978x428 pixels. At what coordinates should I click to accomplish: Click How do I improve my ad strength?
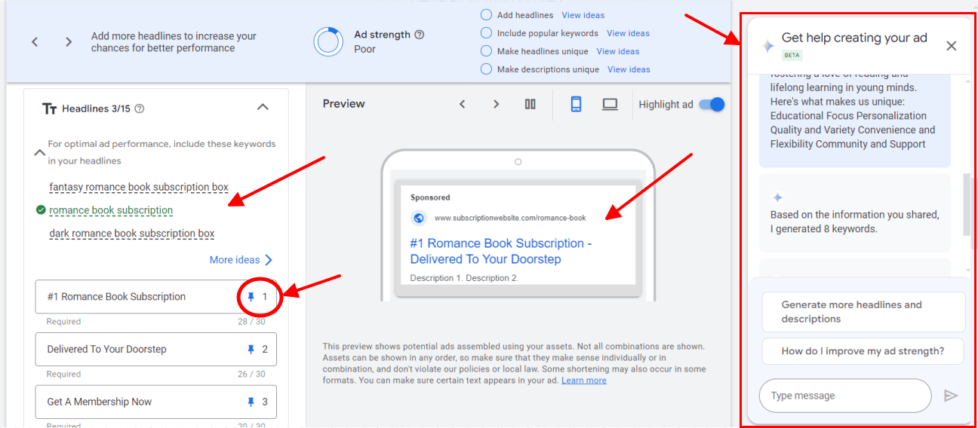tap(863, 351)
